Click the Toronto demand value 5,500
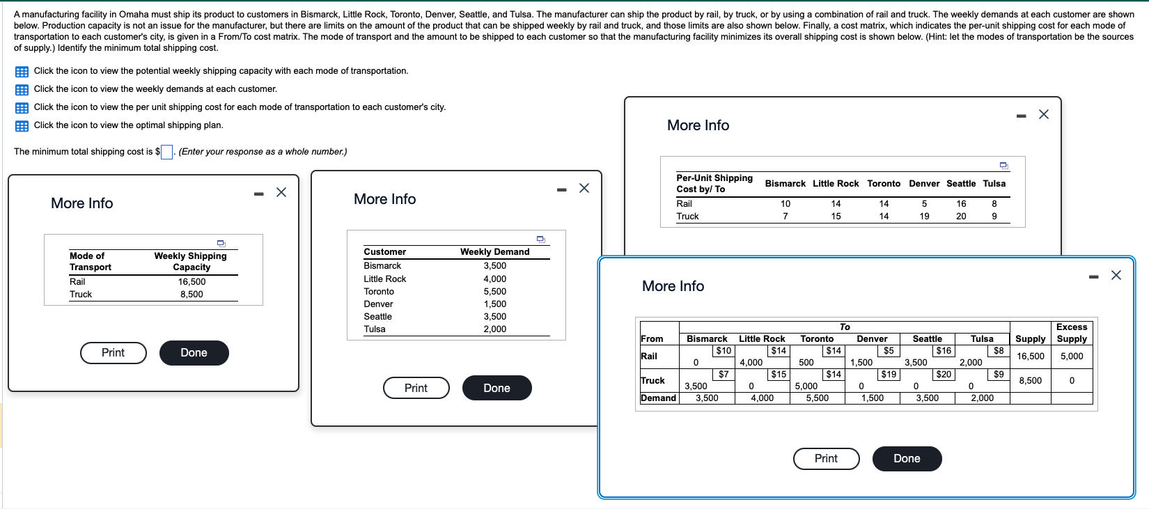The height and width of the screenshot is (509, 1149). coord(495,292)
